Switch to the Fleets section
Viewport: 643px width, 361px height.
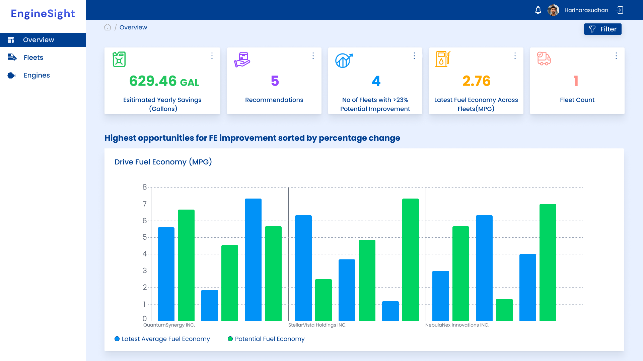pyautogui.click(x=33, y=57)
